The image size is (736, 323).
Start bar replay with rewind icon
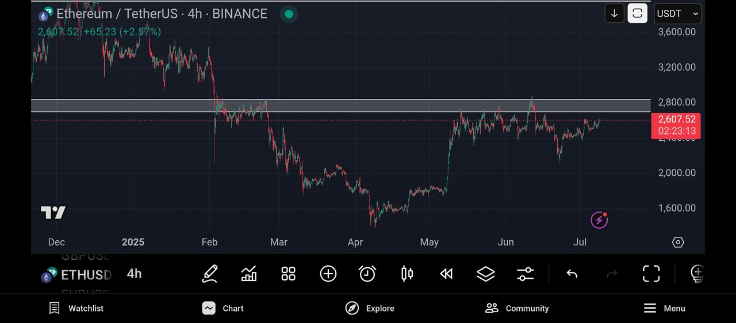[x=446, y=274]
